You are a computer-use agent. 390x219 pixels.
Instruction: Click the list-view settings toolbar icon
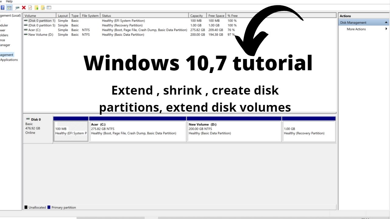click(x=49, y=8)
